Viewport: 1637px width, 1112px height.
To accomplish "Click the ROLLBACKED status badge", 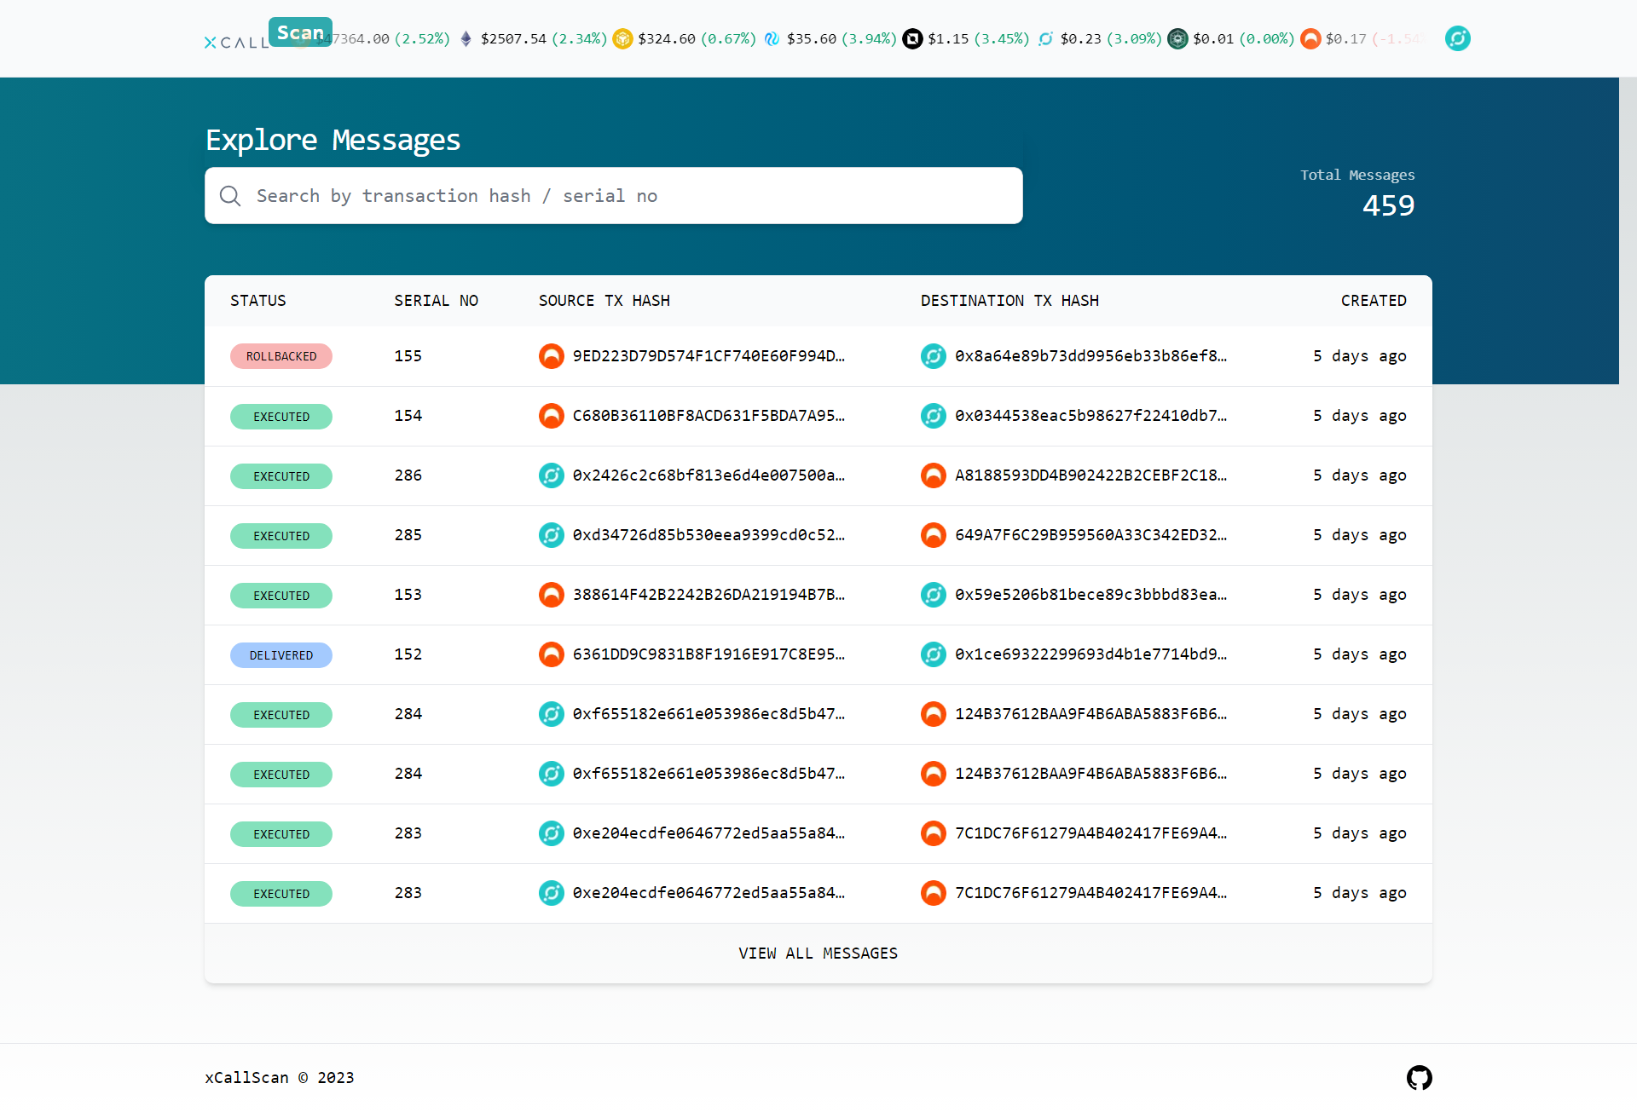I will [281, 356].
